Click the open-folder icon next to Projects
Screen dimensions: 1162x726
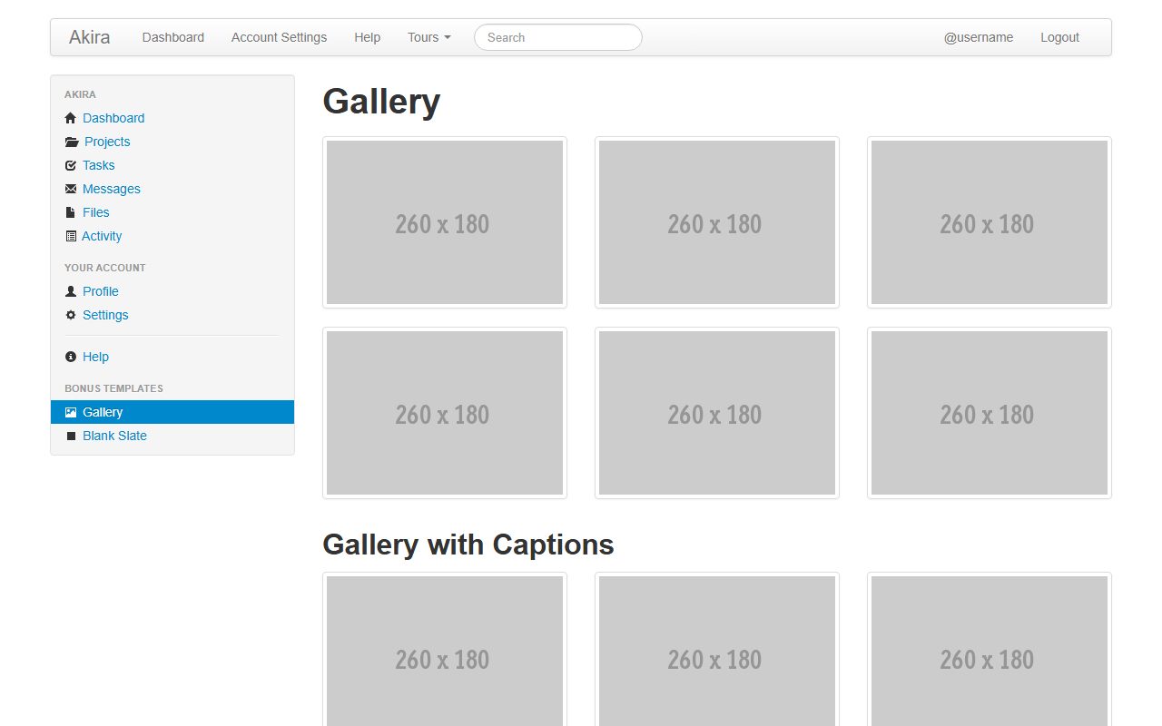pyautogui.click(x=72, y=142)
